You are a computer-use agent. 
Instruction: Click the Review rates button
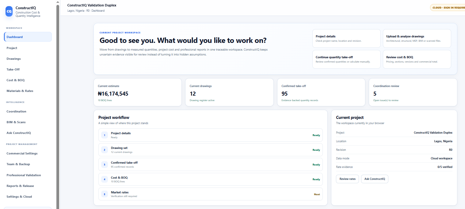click(348, 179)
